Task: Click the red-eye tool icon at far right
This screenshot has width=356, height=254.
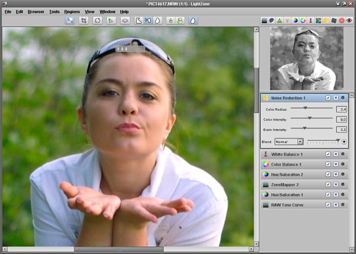Action: 349,20
